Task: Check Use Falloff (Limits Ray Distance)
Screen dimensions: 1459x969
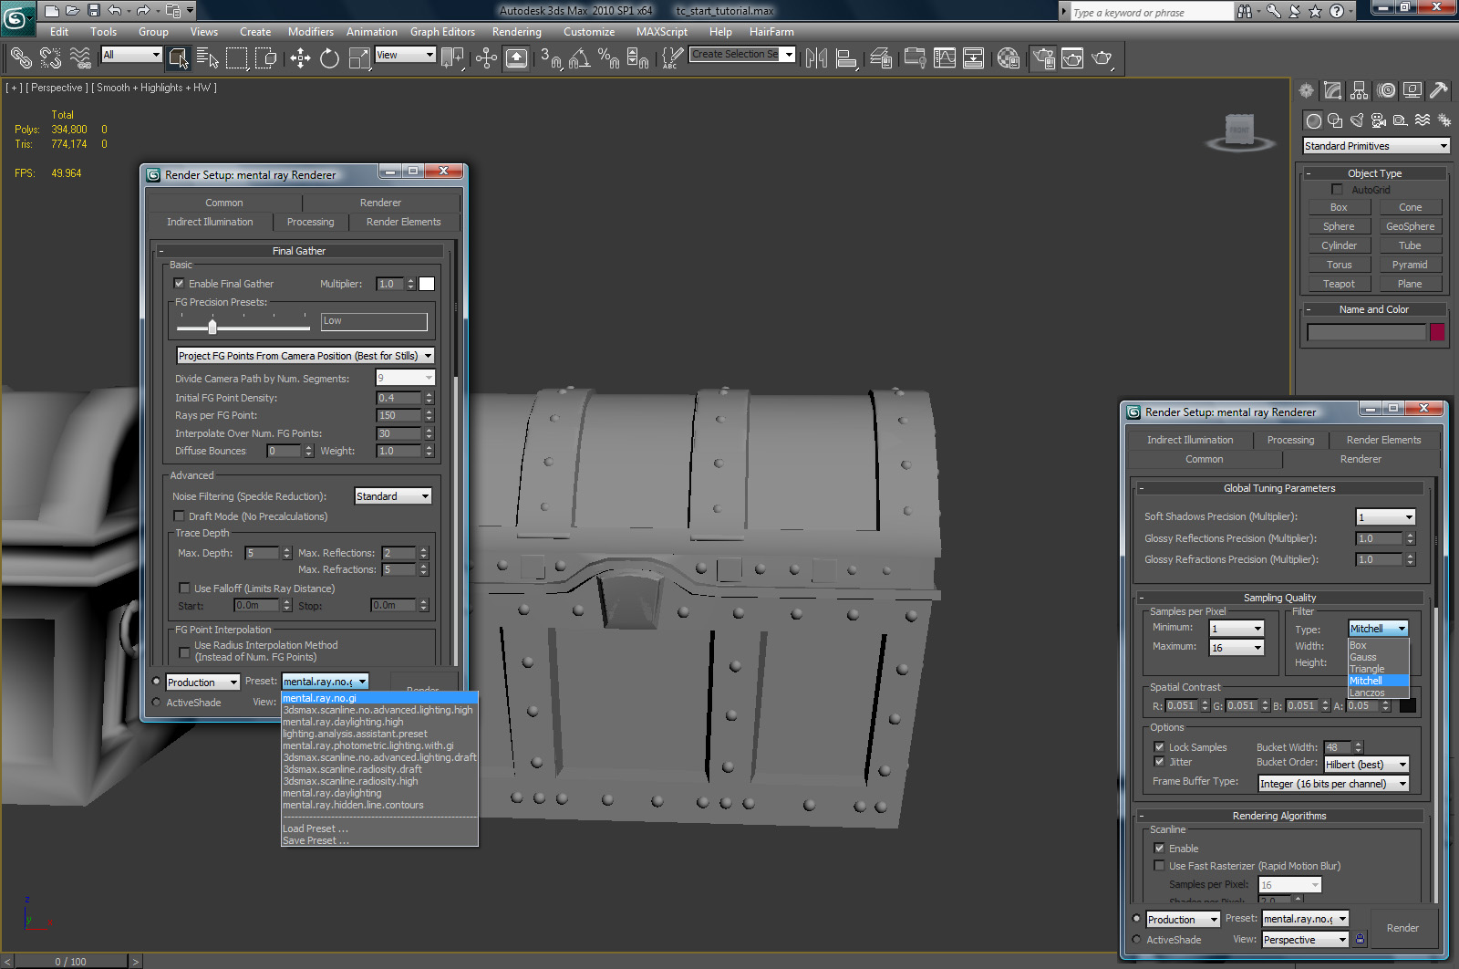Action: [185, 589]
